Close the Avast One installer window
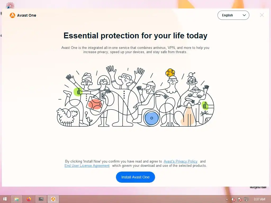The height and width of the screenshot is (203, 271). point(262,15)
